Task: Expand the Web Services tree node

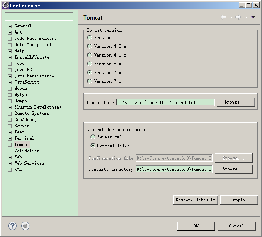Action: [x=10, y=163]
